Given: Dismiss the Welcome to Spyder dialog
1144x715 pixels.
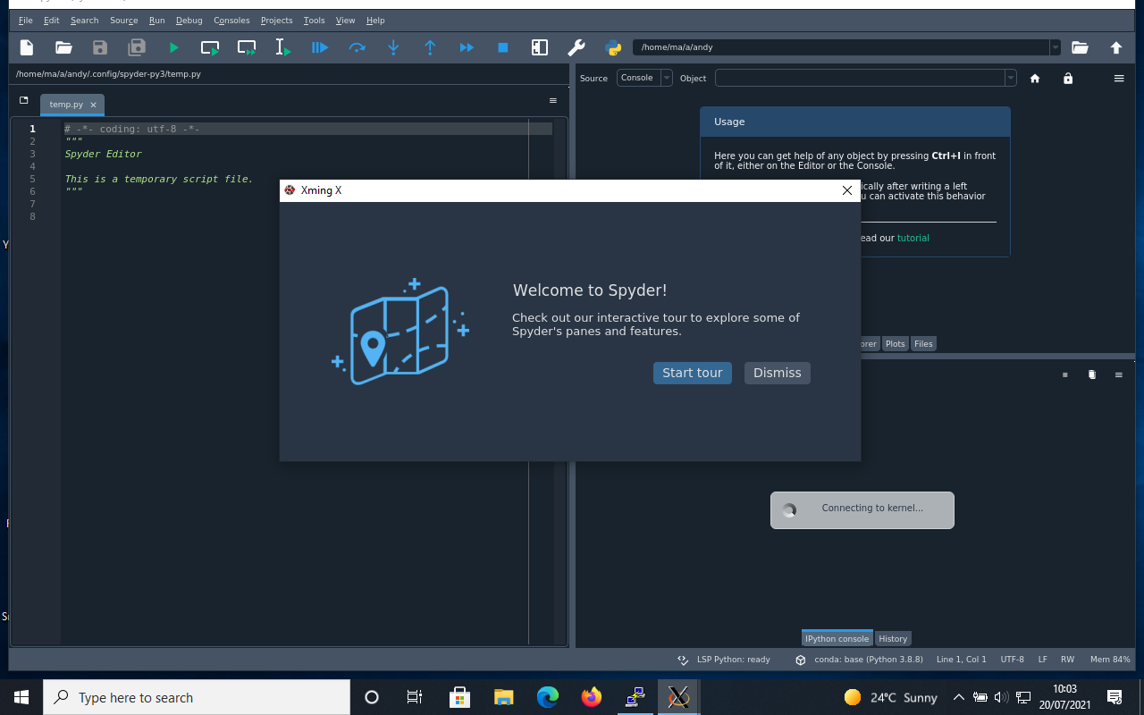Looking at the screenshot, I should 778,373.
